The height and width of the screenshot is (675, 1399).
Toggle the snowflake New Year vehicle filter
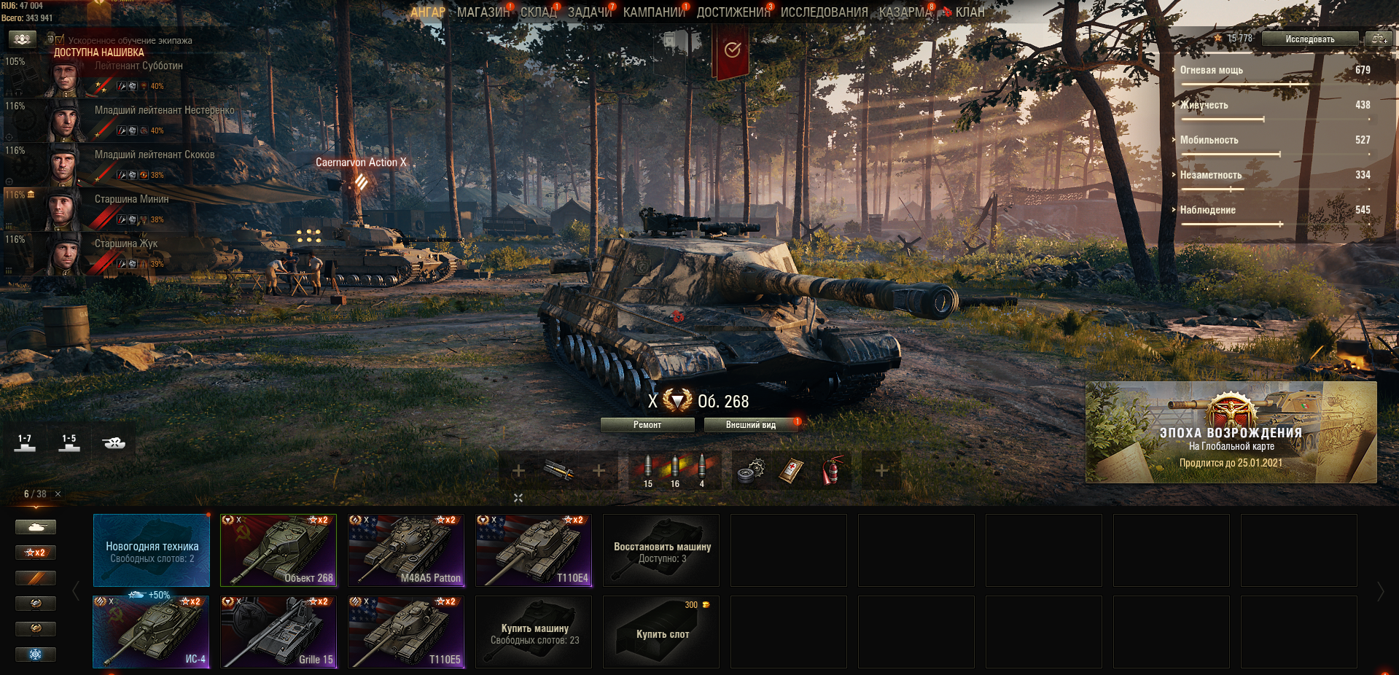(36, 655)
